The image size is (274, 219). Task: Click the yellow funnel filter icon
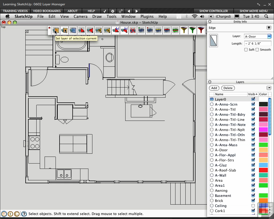(x=184, y=30)
